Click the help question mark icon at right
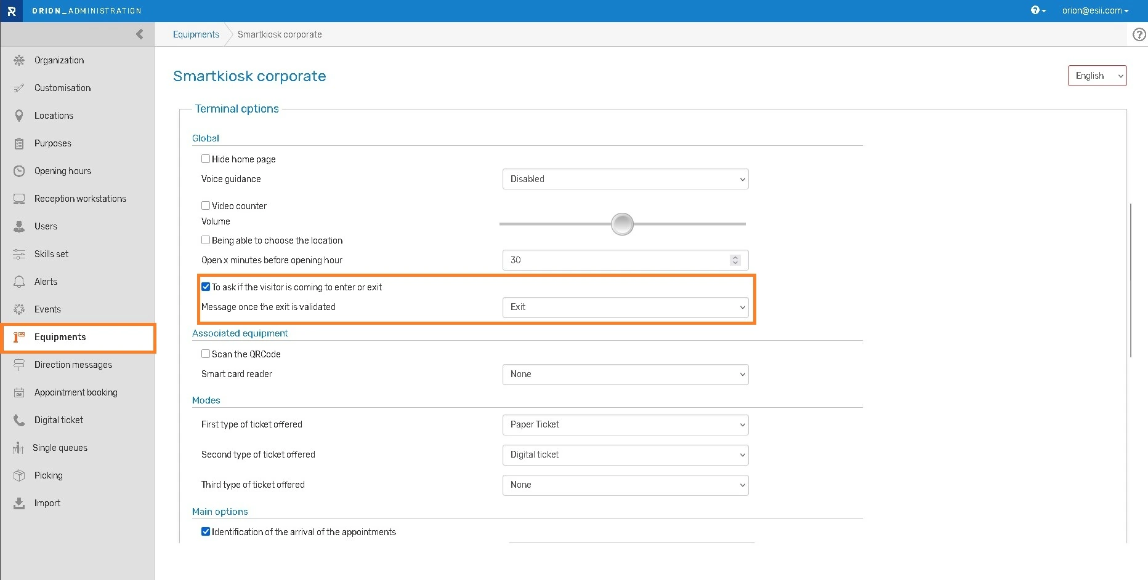The height and width of the screenshot is (580, 1148). 1139,35
